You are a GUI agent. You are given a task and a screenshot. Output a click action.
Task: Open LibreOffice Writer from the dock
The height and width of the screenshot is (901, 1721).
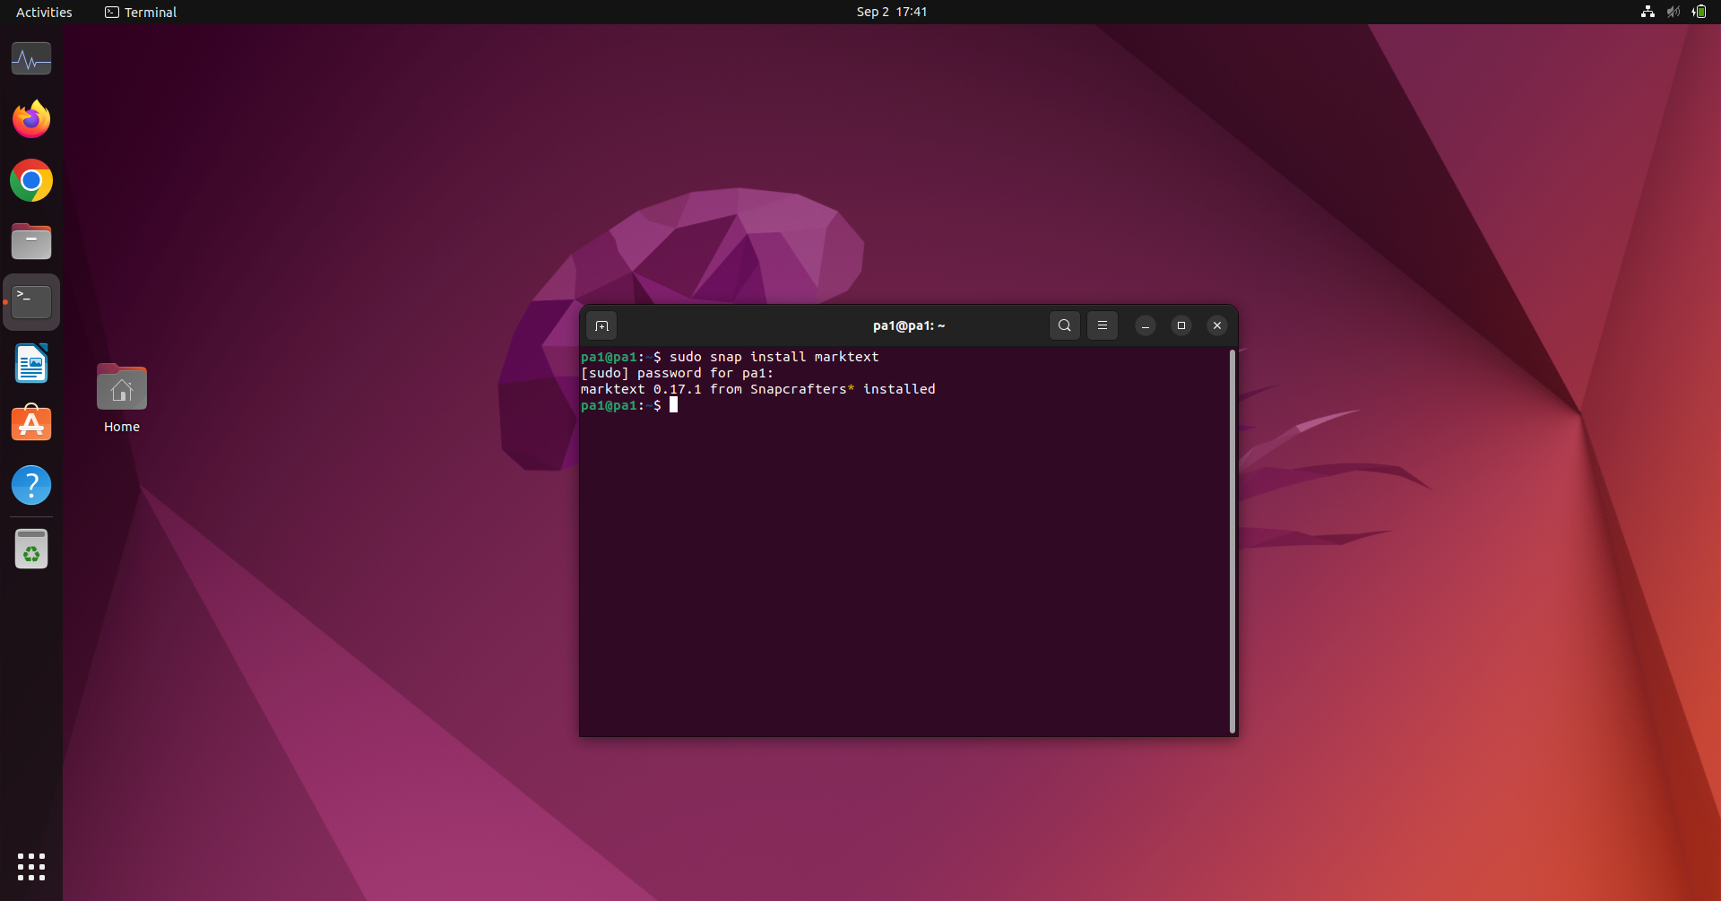(30, 363)
